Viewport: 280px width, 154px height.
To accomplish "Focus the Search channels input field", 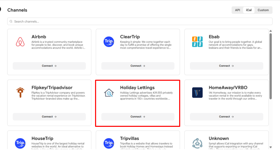I will [140, 21].
